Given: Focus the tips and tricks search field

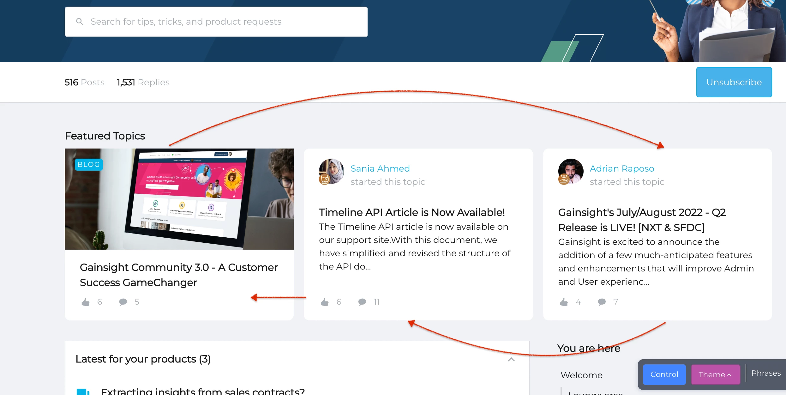Looking at the screenshot, I should point(216,21).
